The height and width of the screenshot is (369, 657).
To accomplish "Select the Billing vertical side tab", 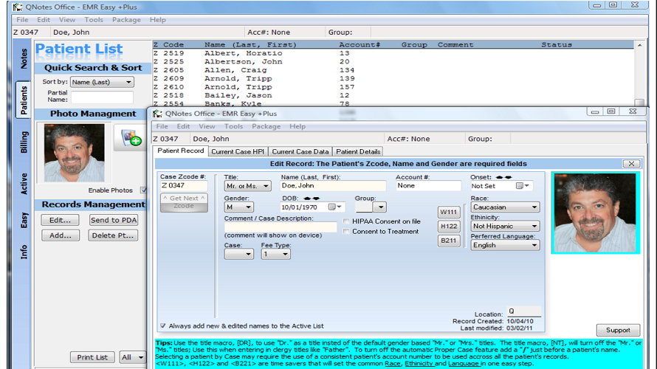I will (24, 142).
